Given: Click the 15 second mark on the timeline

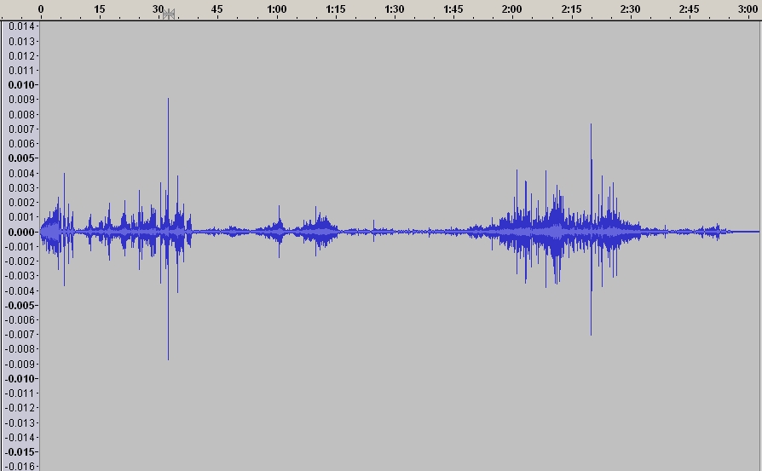Looking at the screenshot, I should [x=99, y=9].
